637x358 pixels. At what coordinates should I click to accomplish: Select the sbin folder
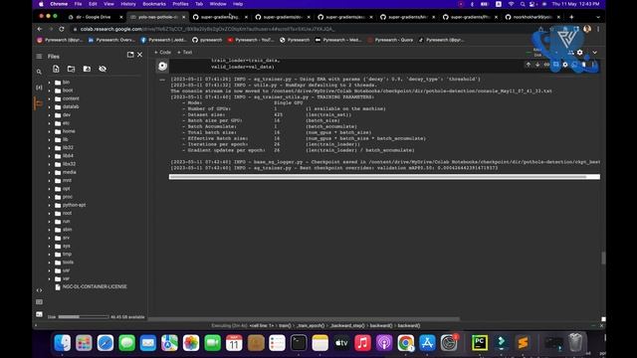click(x=68, y=230)
